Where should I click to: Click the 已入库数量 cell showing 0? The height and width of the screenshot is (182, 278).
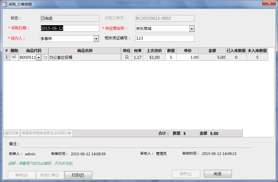pos(236,57)
